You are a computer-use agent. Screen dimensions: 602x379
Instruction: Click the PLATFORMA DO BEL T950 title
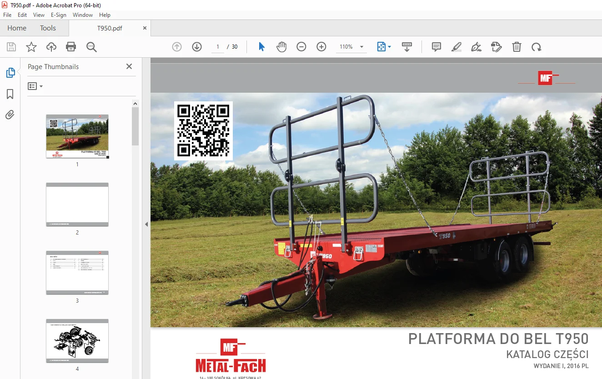[498, 339]
